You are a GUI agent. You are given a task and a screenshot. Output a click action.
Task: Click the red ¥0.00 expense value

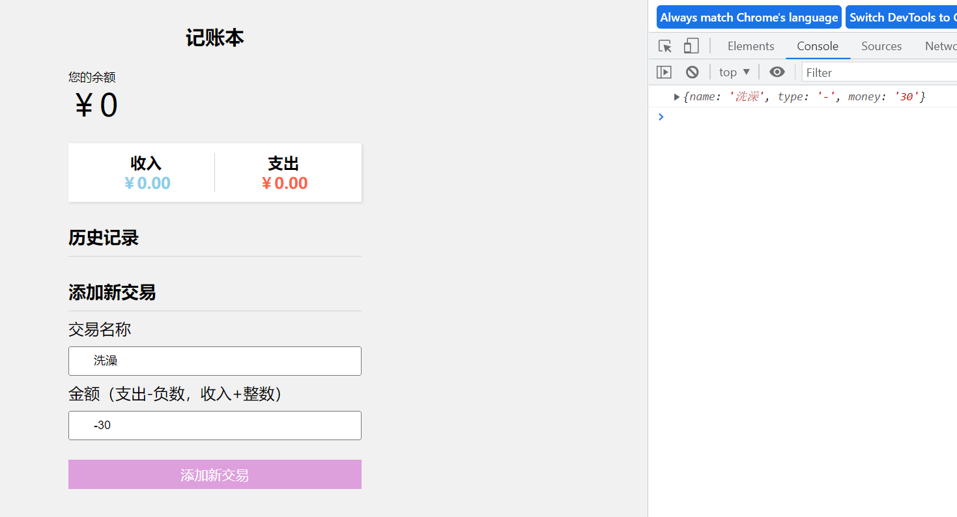coord(284,183)
